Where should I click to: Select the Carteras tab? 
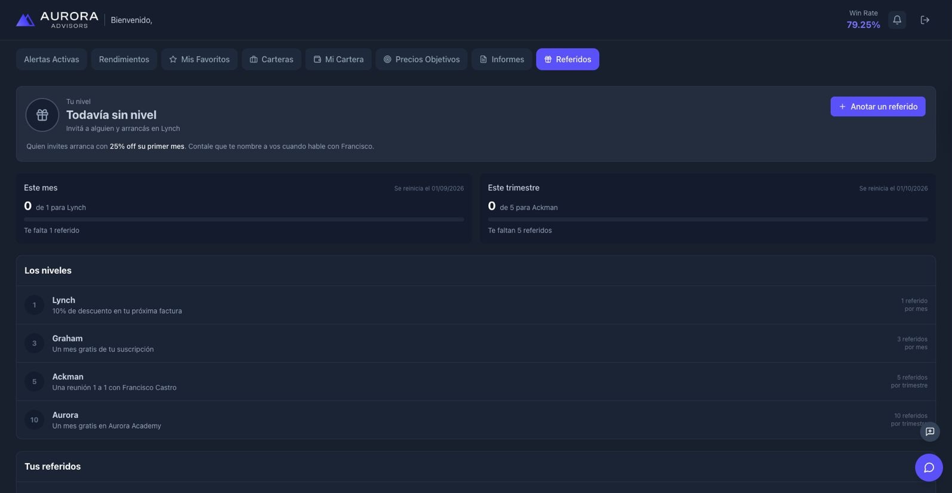tap(271, 59)
